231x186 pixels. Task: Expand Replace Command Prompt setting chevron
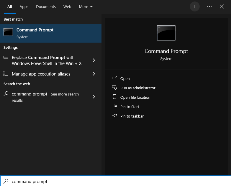tap(94, 60)
